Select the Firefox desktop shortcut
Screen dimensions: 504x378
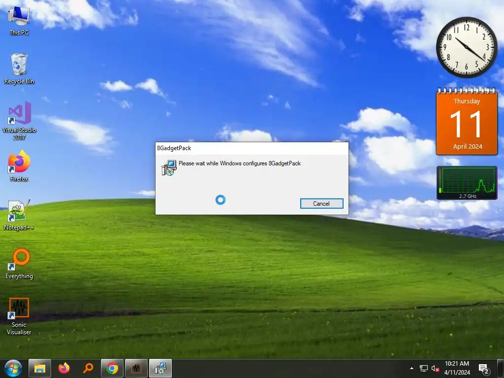[19, 166]
